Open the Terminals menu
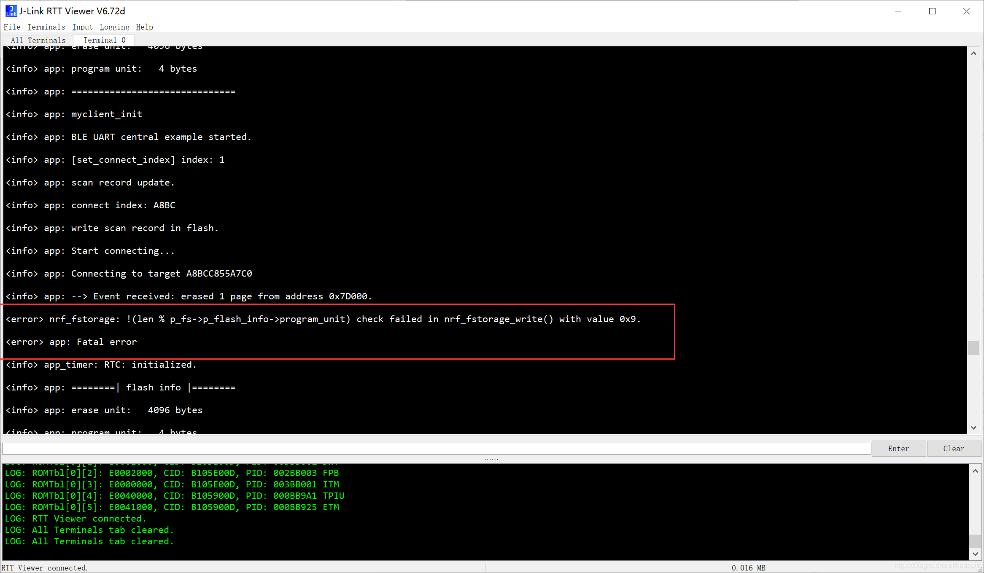984x573 pixels. coord(46,27)
